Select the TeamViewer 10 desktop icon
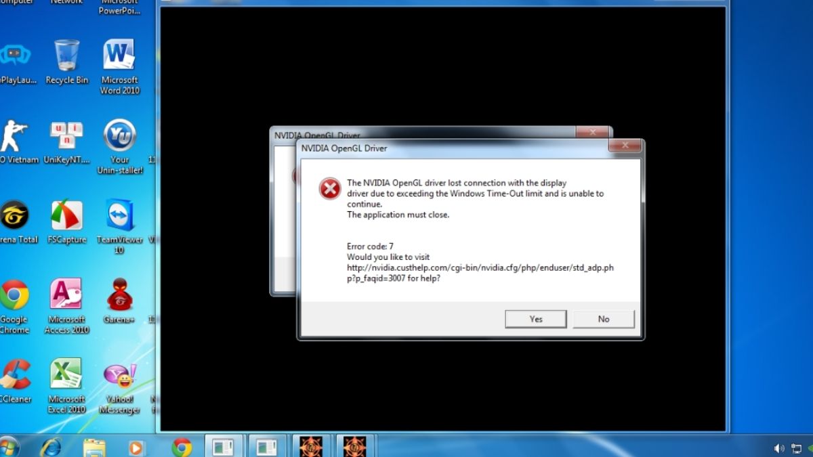 [119, 227]
